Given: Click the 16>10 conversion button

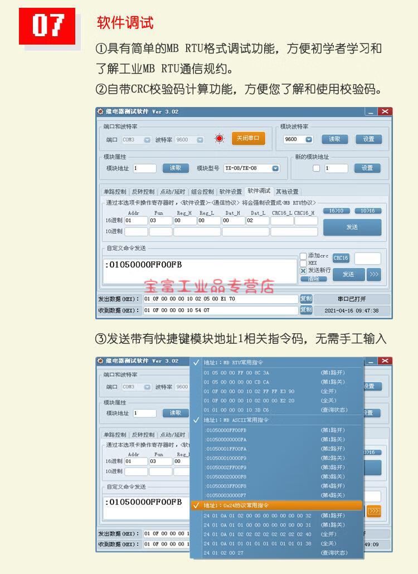Looking at the screenshot, I should (336, 211).
